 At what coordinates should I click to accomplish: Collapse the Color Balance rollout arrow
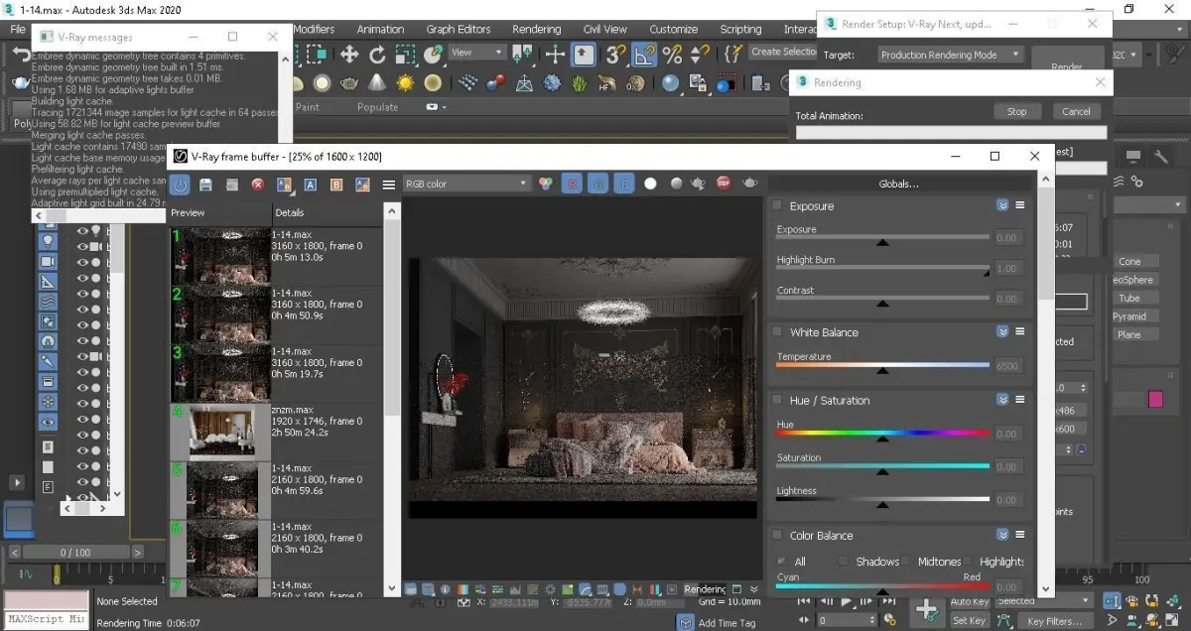click(x=1002, y=535)
